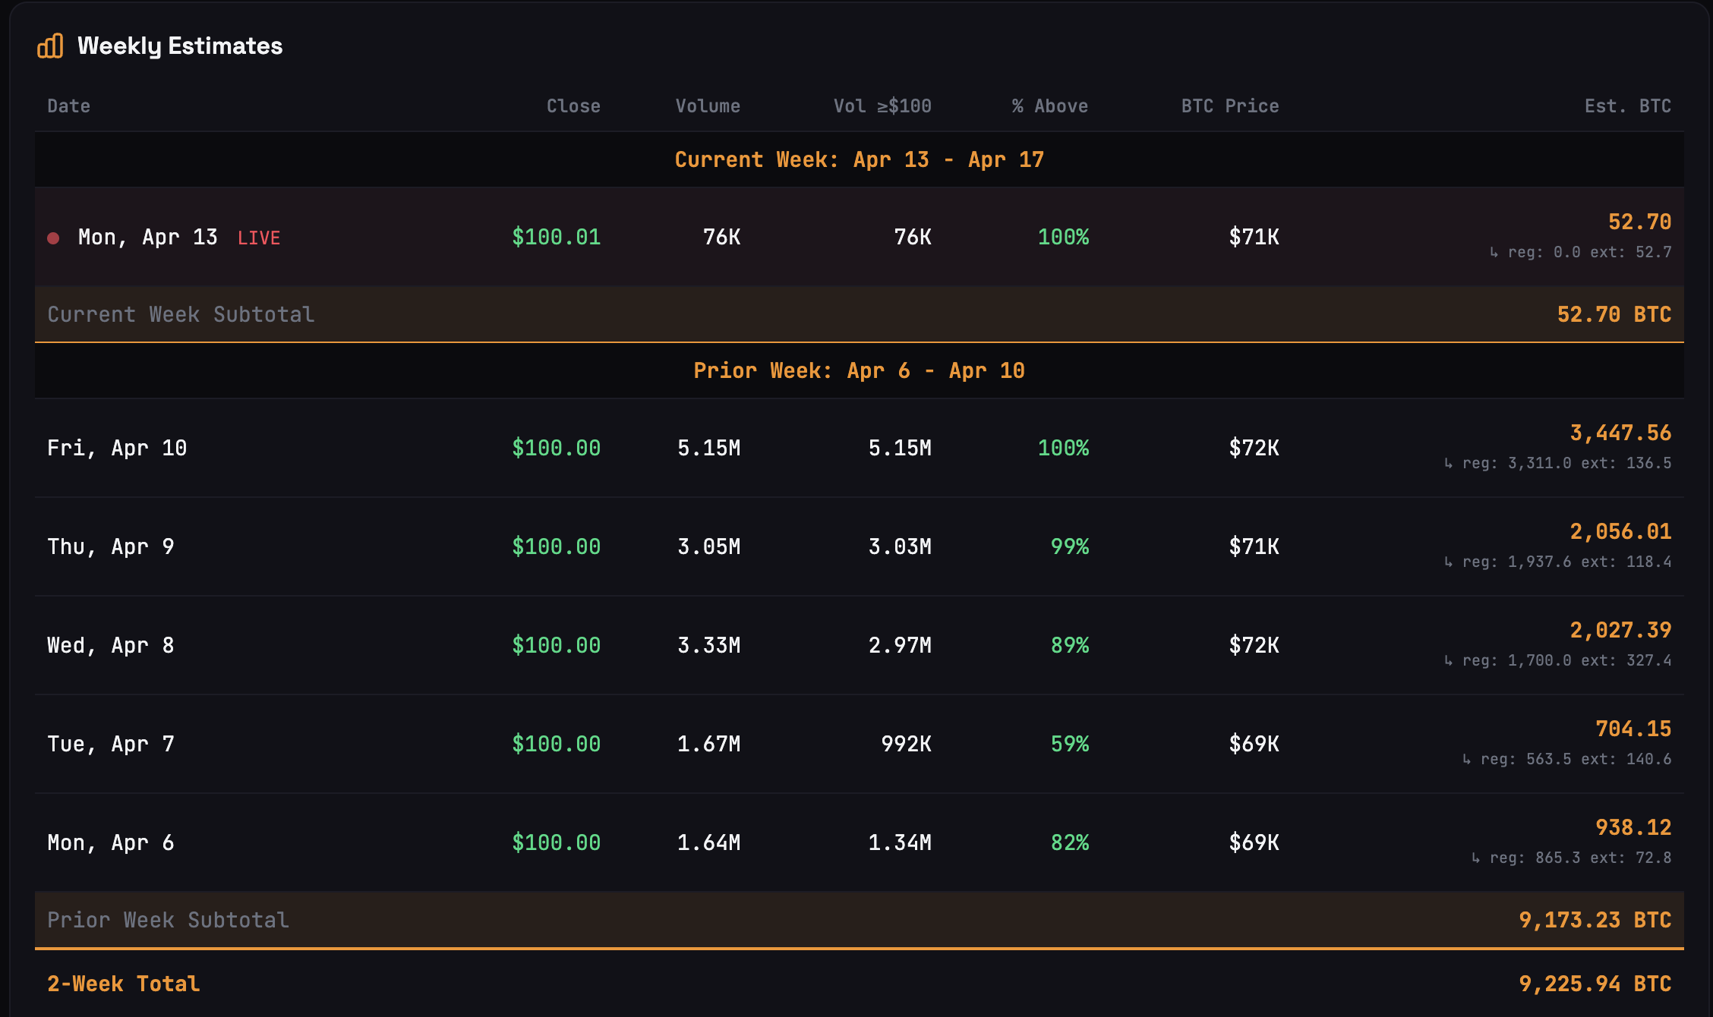Click the BTC Price column header

point(1230,106)
